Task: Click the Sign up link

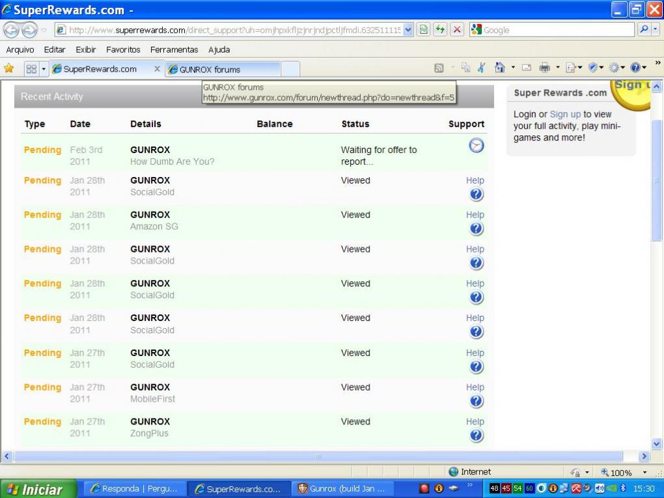Action: pos(564,114)
